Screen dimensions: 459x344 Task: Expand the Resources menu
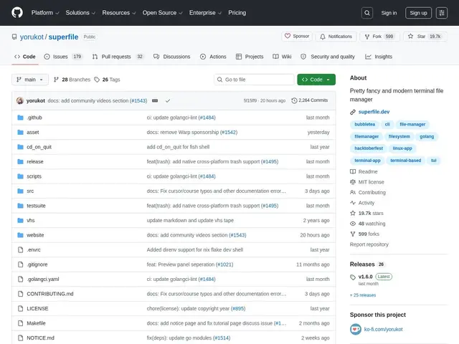click(x=119, y=13)
